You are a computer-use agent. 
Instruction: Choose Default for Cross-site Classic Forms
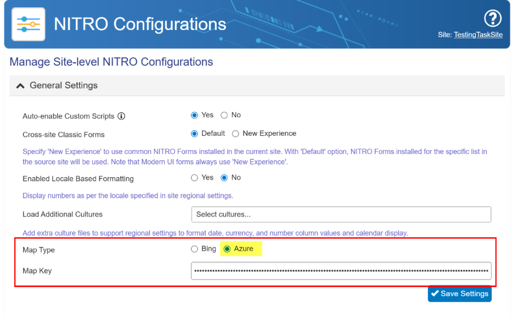coord(195,134)
